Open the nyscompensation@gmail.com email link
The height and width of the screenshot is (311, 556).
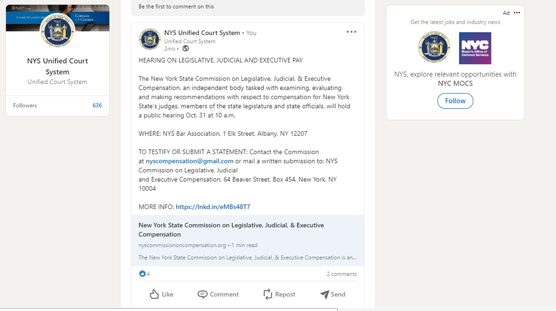click(190, 161)
